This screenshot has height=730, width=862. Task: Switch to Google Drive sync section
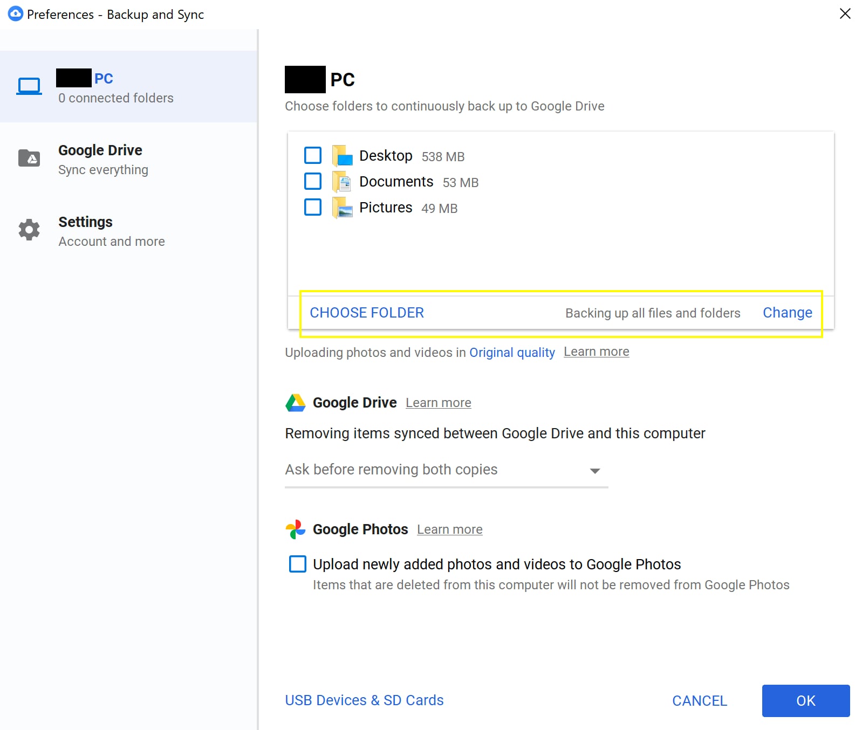(x=100, y=159)
